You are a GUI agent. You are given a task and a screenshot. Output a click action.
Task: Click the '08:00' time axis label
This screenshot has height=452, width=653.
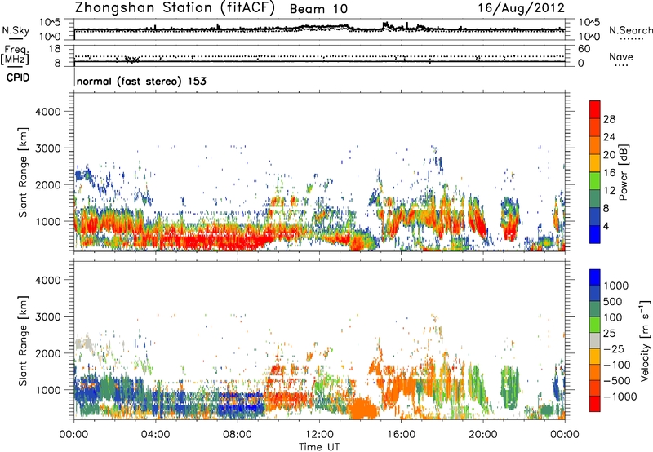tap(238, 435)
